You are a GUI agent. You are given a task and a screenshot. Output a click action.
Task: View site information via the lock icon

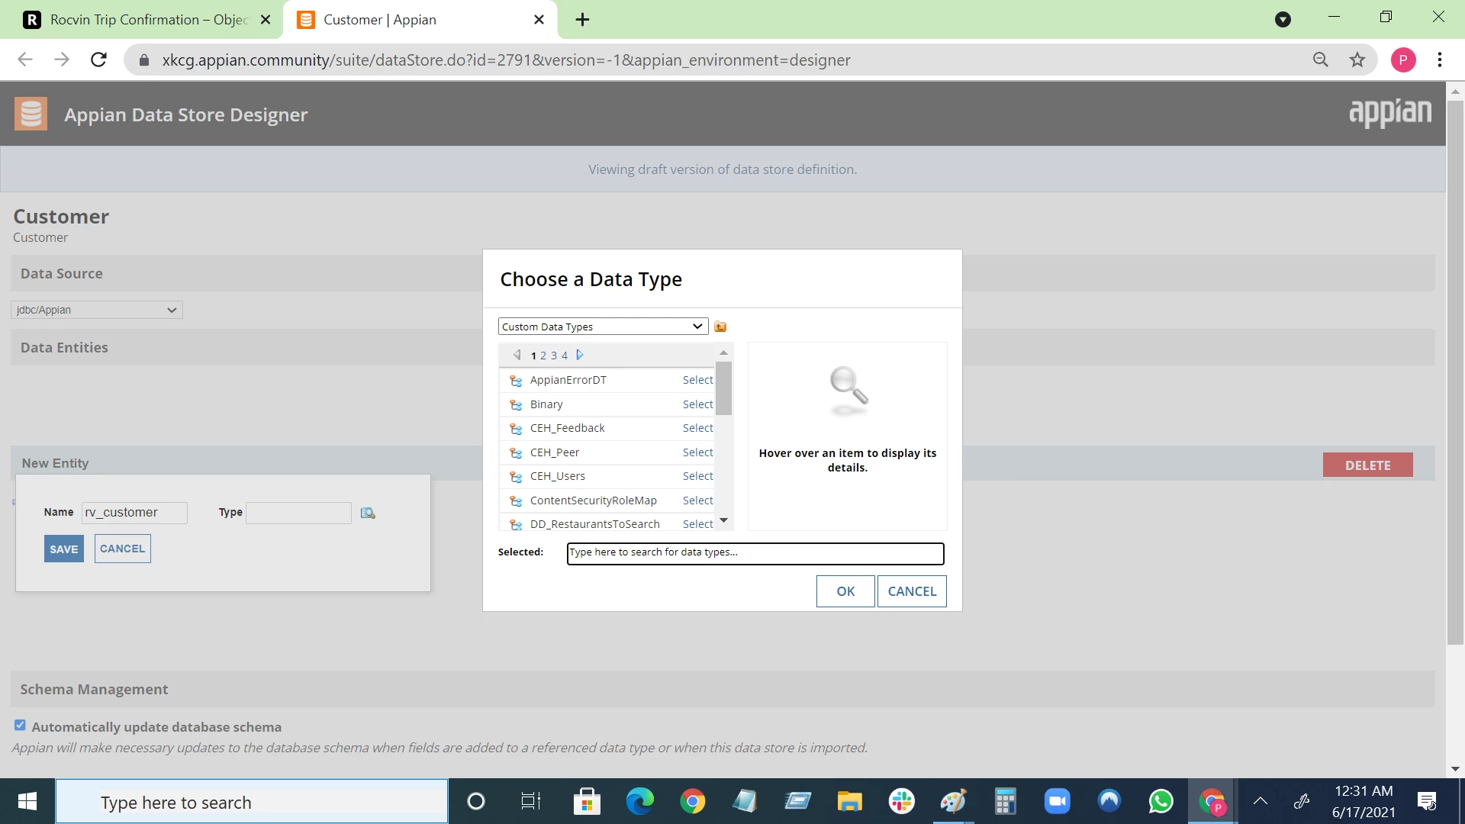[x=144, y=60]
